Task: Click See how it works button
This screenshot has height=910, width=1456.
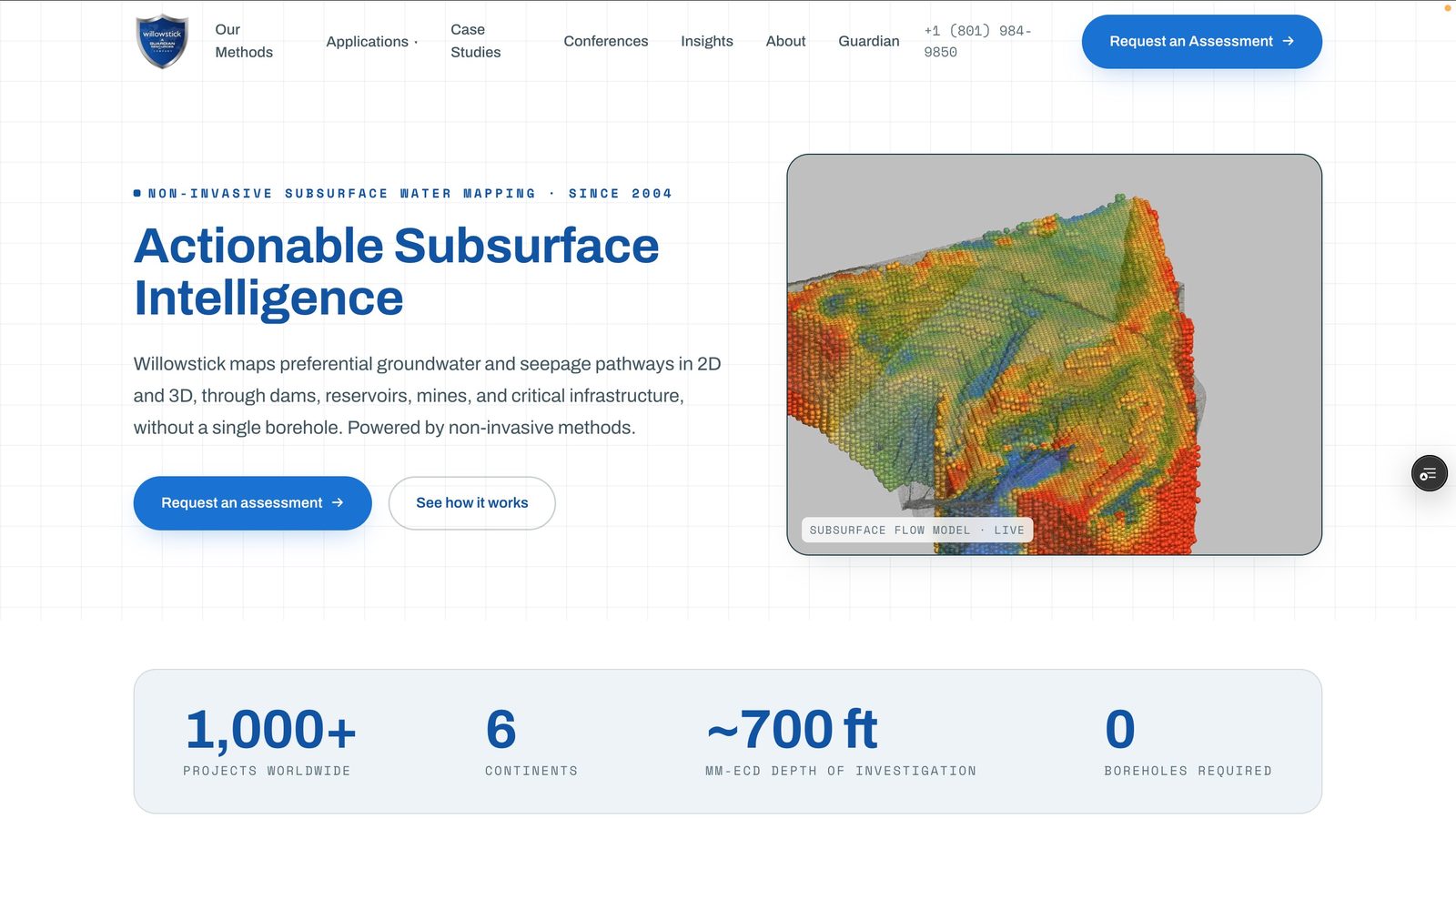Action: point(471,503)
